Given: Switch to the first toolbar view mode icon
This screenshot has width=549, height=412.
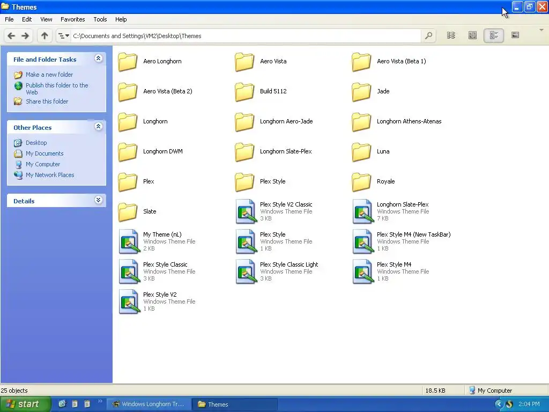Looking at the screenshot, I should 451,35.
